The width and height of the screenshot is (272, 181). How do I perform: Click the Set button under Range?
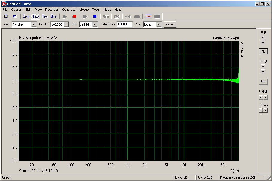[x=263, y=82]
